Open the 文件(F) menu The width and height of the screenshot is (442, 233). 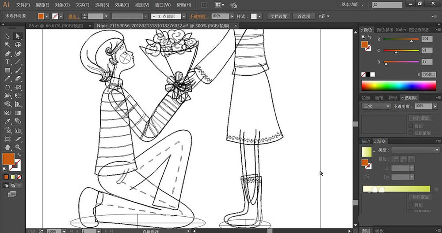pyautogui.click(x=23, y=5)
